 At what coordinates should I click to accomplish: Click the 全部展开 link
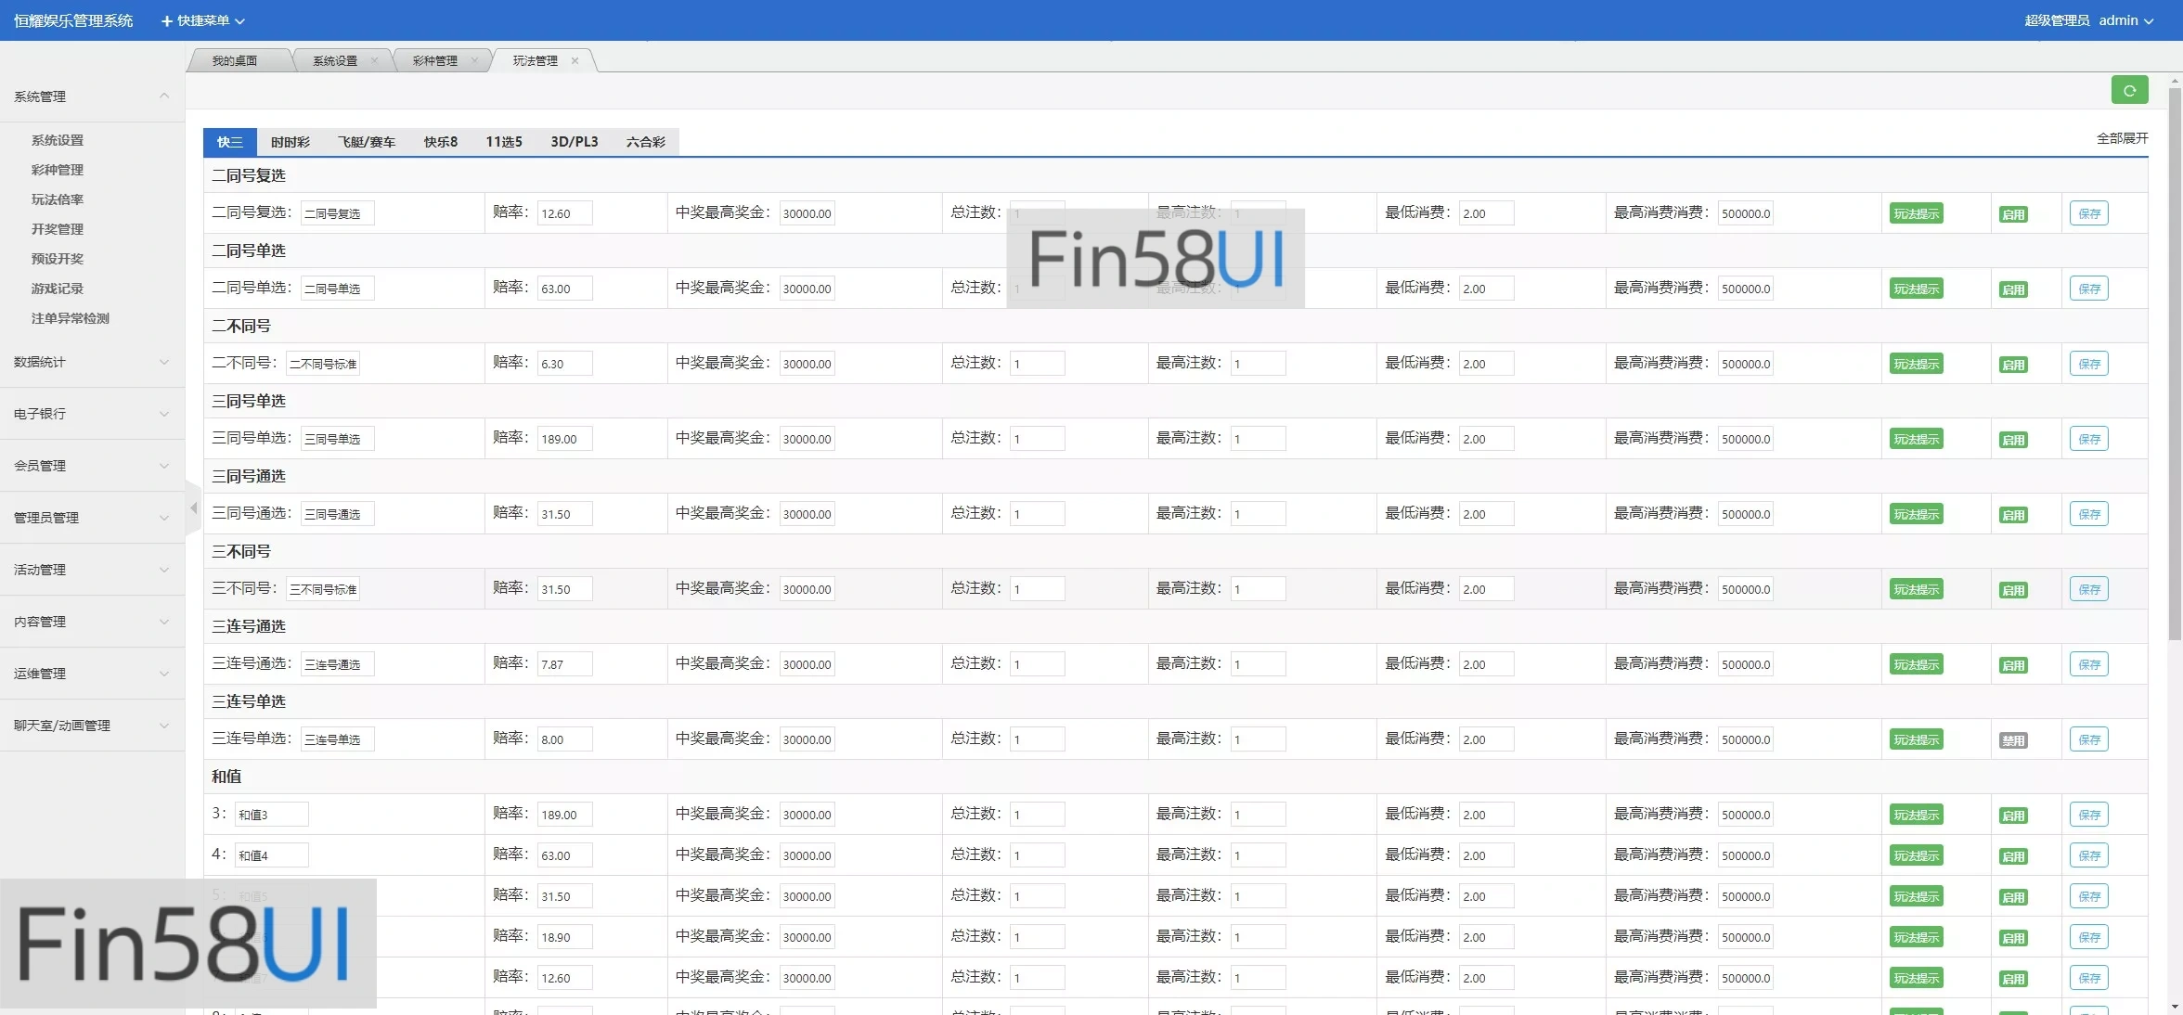click(2122, 138)
